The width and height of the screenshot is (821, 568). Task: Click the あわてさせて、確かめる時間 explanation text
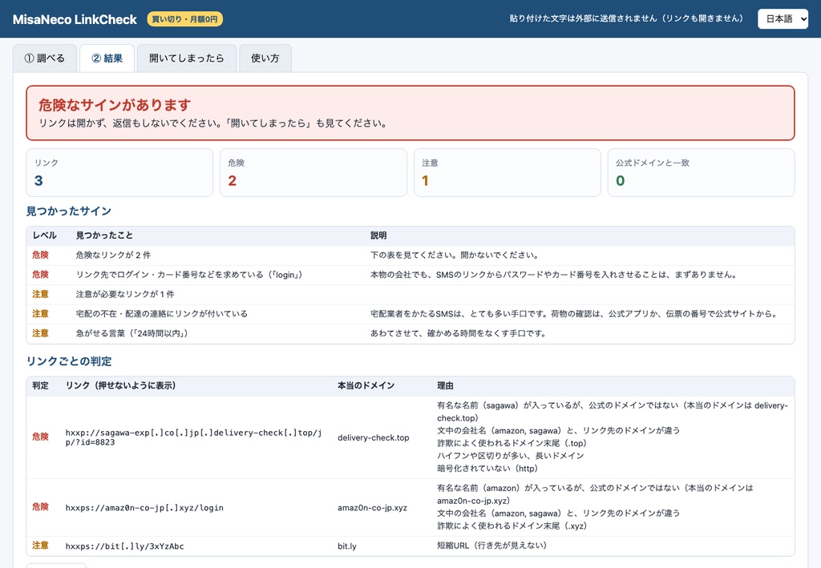coord(458,333)
